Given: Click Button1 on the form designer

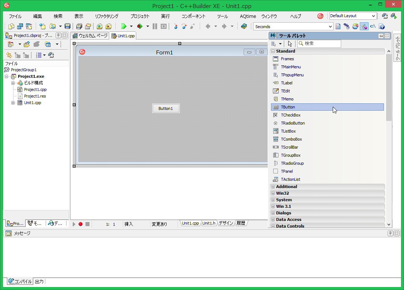Looking at the screenshot, I should click(165, 108).
